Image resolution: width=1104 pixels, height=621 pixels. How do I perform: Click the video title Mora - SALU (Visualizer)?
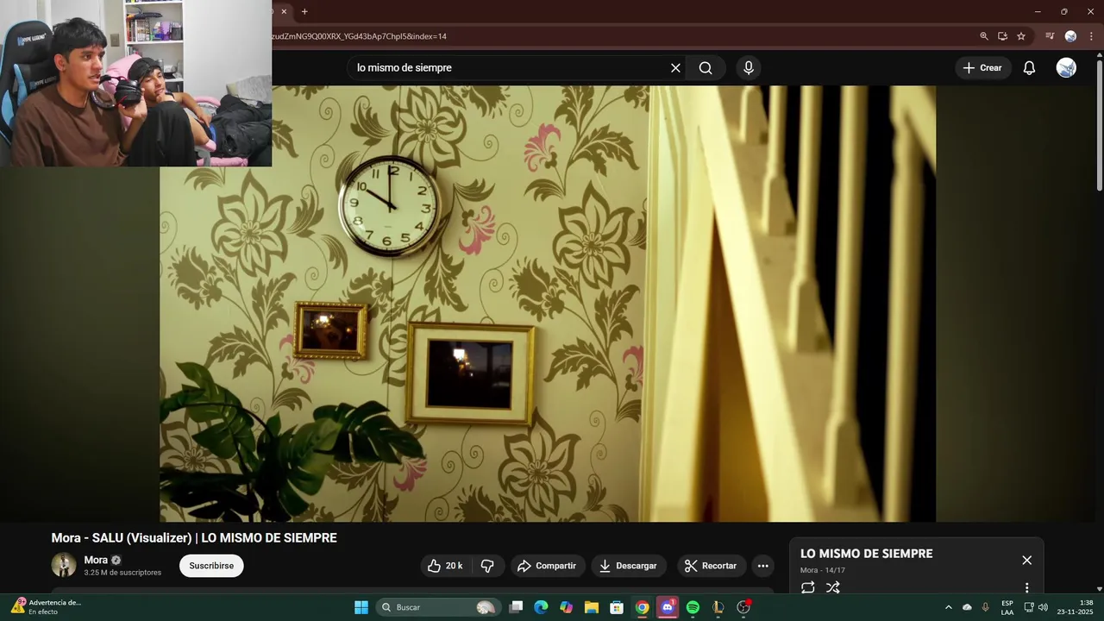[x=194, y=538]
